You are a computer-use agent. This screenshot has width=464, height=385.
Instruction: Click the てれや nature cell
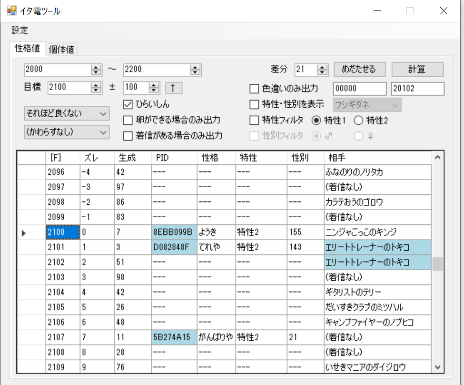217,247
